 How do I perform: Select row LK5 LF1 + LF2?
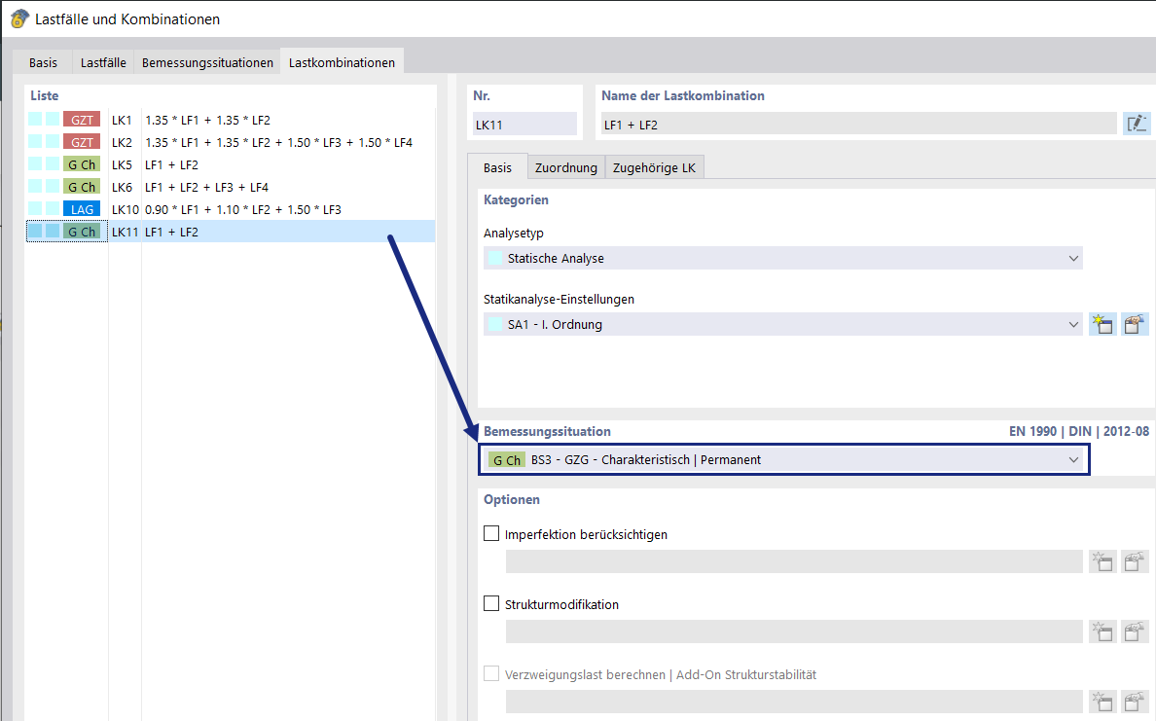click(x=231, y=164)
